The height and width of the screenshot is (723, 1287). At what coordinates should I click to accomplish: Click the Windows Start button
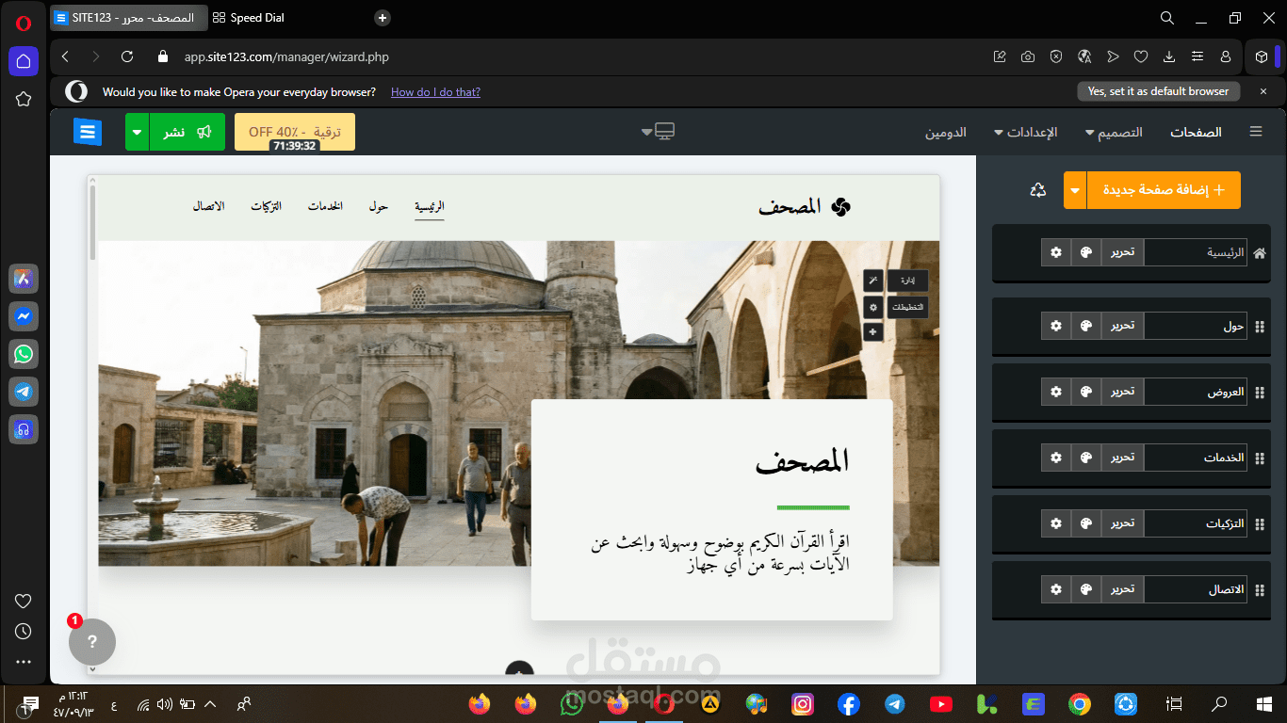[1264, 703]
